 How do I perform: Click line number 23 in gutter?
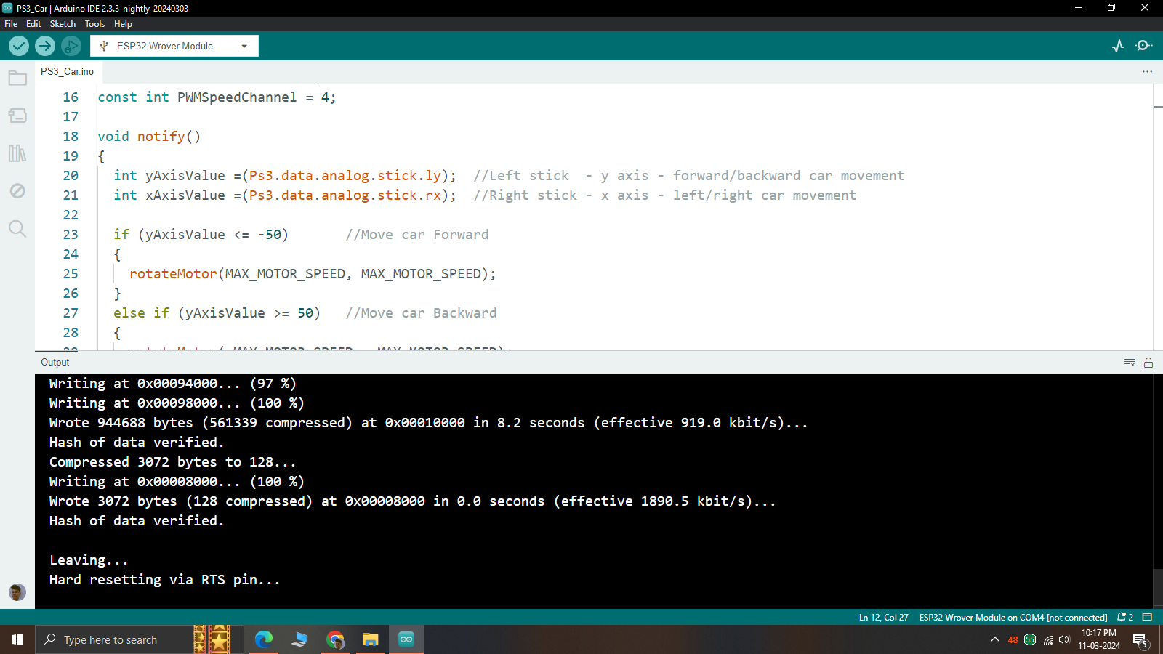click(x=71, y=235)
